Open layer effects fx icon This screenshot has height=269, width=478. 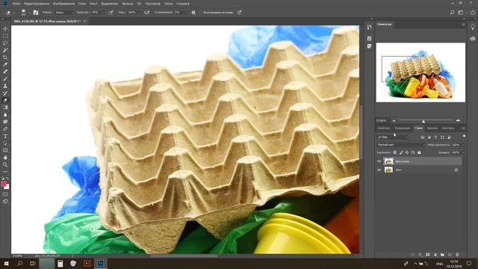(x=420, y=254)
